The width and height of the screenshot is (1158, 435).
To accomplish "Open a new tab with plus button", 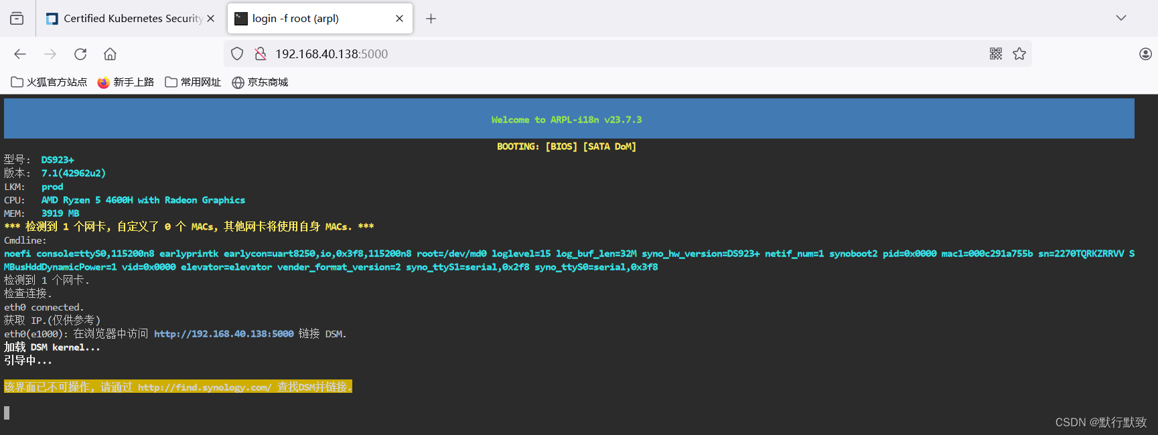I will pos(431,19).
